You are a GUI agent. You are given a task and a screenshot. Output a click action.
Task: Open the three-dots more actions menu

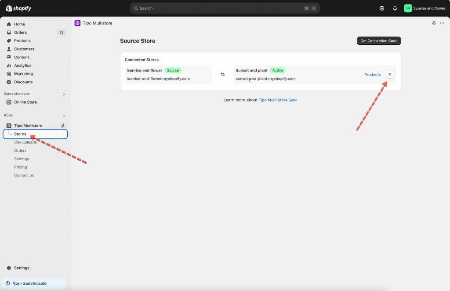(442, 23)
